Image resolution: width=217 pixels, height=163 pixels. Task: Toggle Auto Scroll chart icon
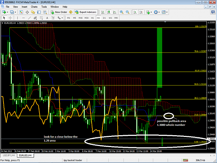[135, 12]
